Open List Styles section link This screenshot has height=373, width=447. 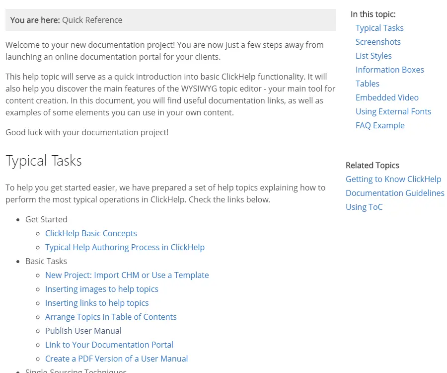coord(373,56)
